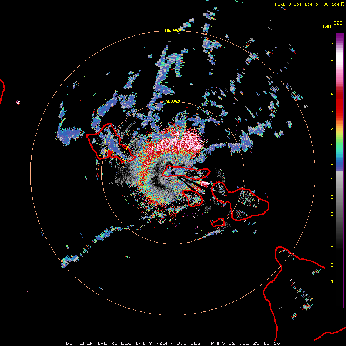Click the 2 dB scale value
The image size is (346, 346).
coord(332,128)
